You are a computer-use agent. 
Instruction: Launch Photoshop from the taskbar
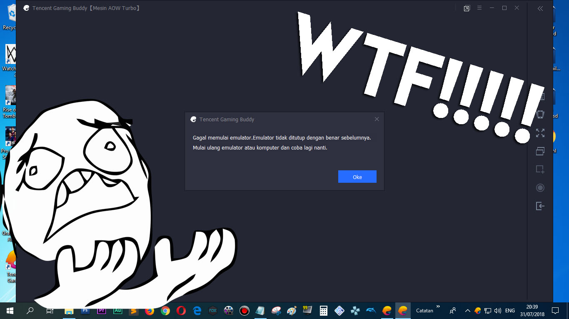click(x=85, y=310)
